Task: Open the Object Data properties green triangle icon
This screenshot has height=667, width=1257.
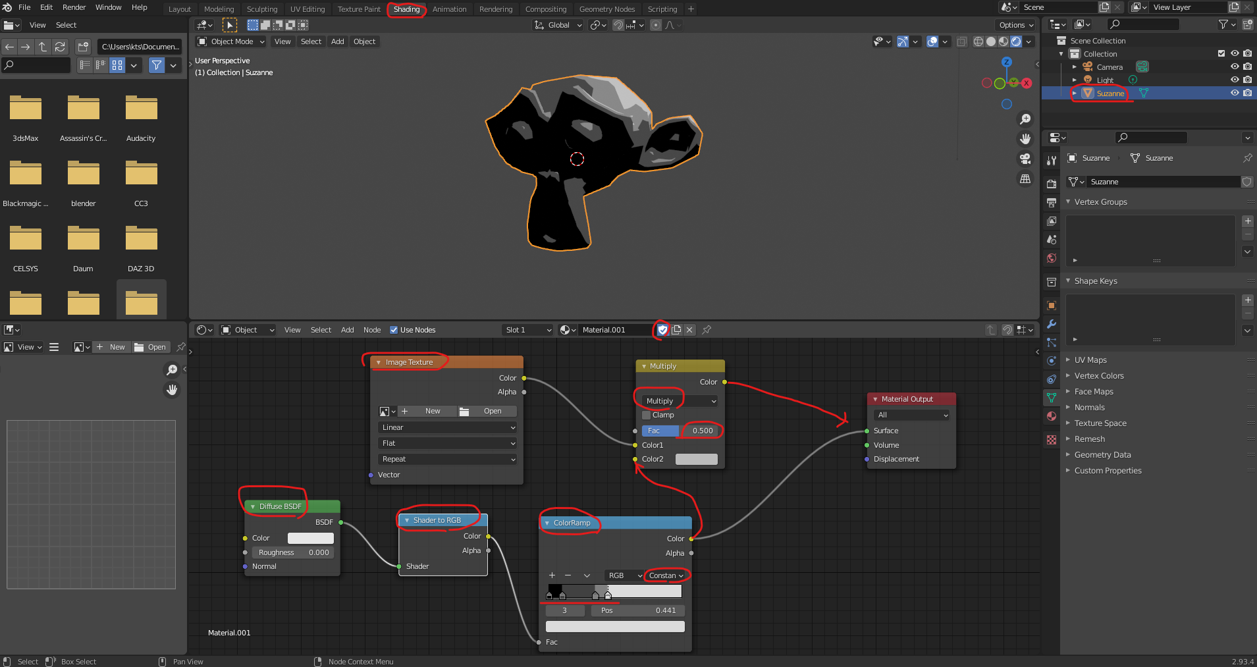Action: tap(1052, 398)
